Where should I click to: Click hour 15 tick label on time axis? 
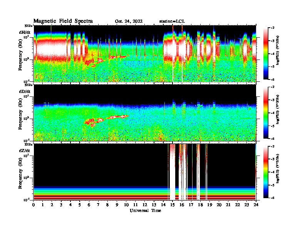[173, 205]
